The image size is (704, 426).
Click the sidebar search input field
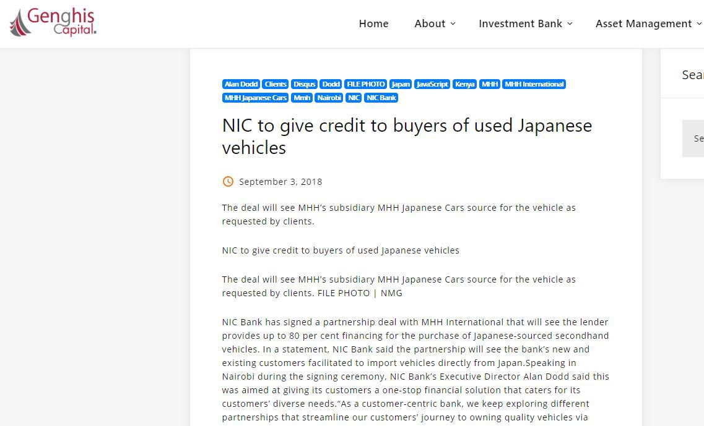[693, 138]
